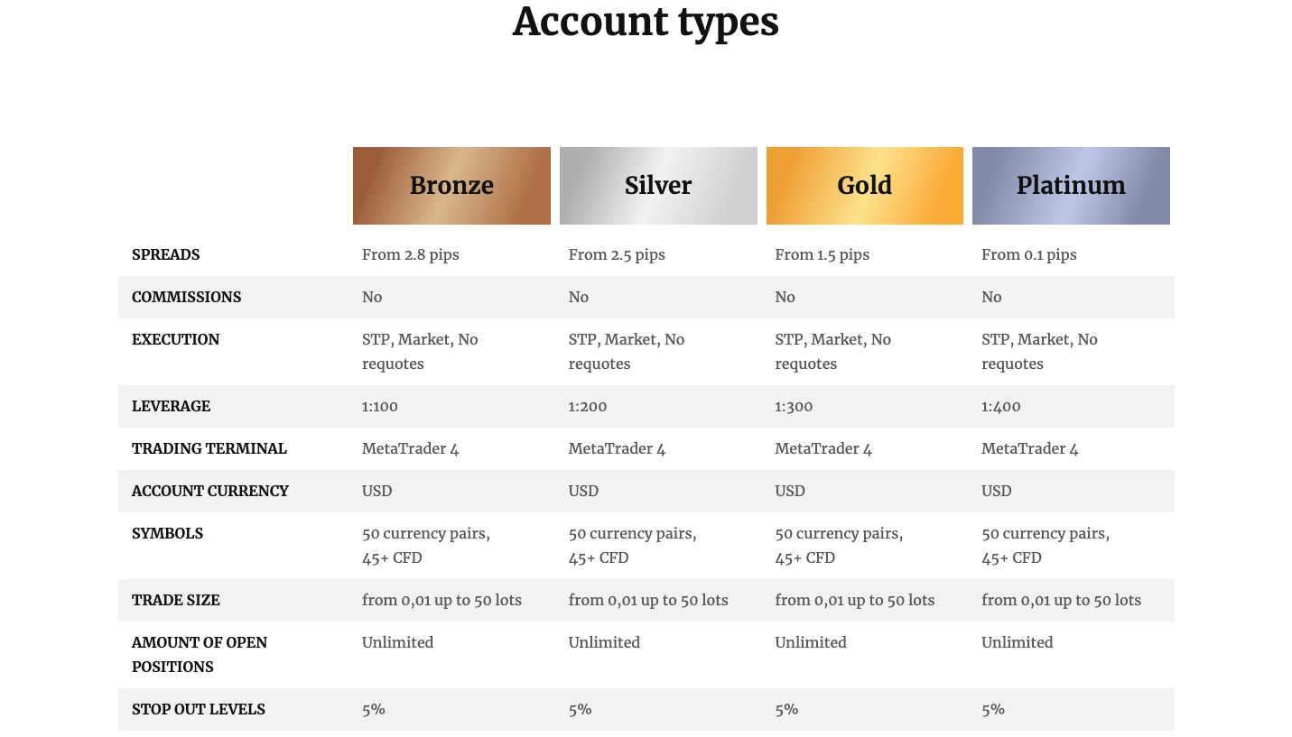1292x737 pixels.
Task: Click Gold MetaTrader 4 cell
Action: click(823, 448)
